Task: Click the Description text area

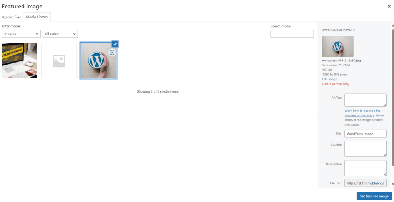Action: pyautogui.click(x=366, y=168)
